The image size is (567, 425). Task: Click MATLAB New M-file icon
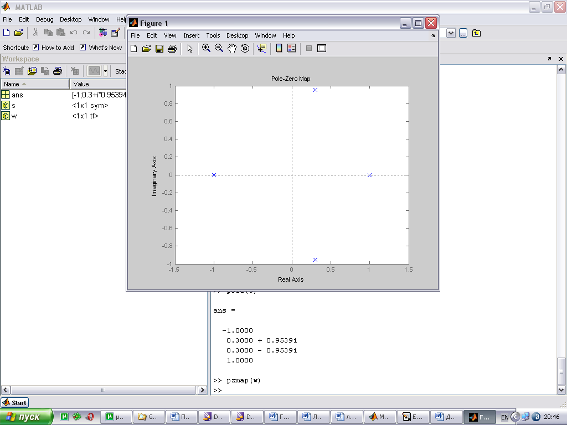pyautogui.click(x=7, y=33)
